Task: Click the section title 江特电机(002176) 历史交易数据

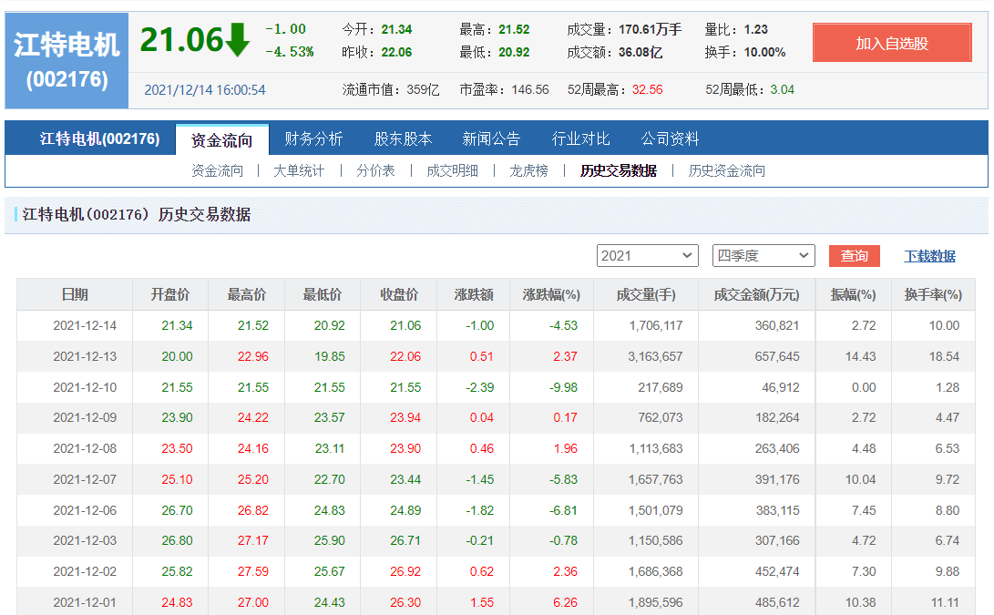Action: (x=137, y=214)
